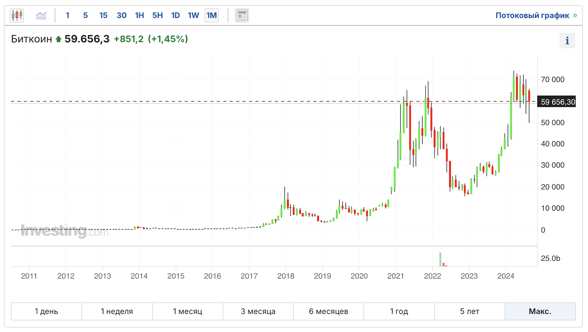This screenshot has width=588, height=332.
Task: Select the 5H interval
Action: (x=157, y=15)
